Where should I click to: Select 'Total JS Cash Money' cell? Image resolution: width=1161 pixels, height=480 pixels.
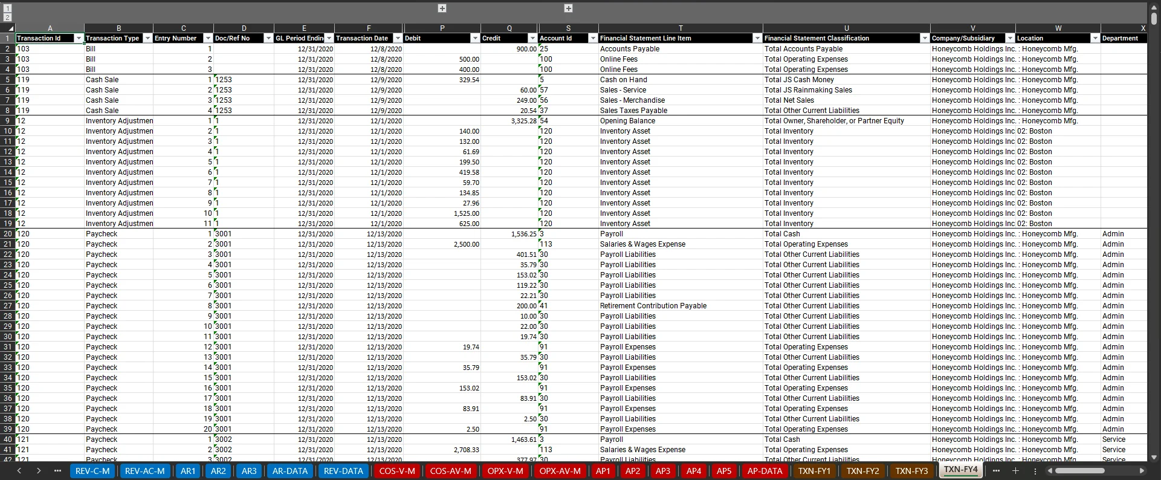(846, 80)
